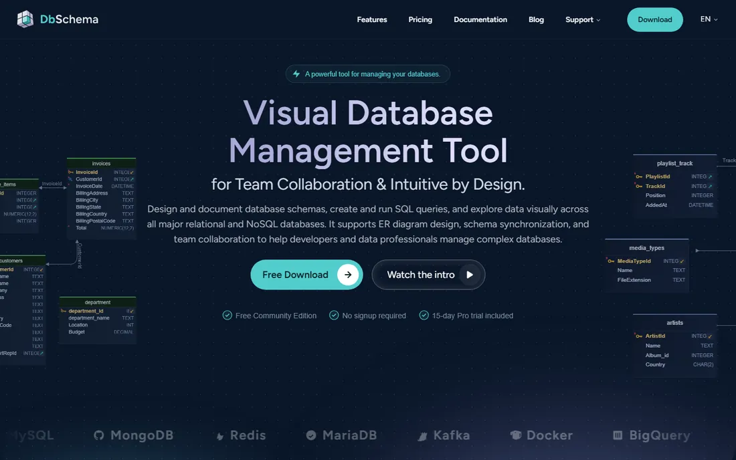Click the MariaDB text label
Image resolution: width=736 pixels, height=460 pixels.
(350, 435)
